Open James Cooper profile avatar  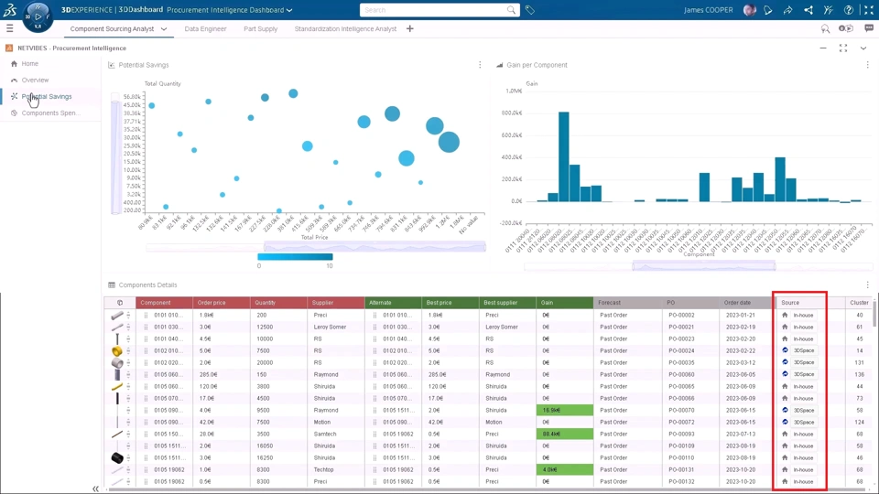[750, 9]
